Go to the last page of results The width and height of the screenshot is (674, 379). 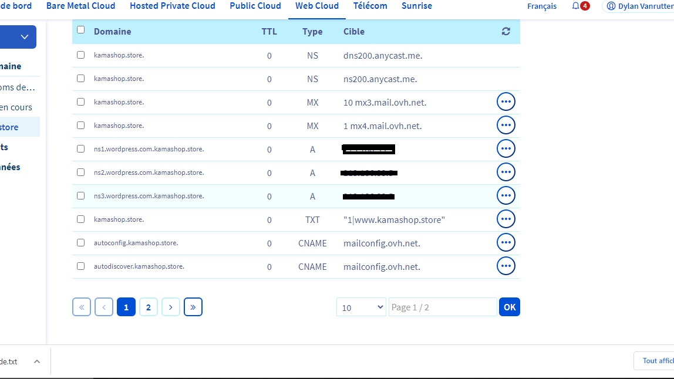(x=193, y=307)
